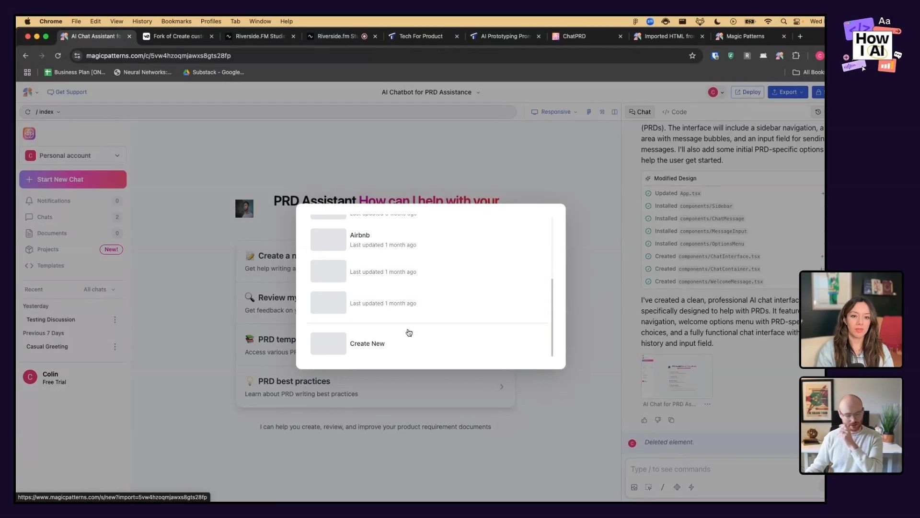The height and width of the screenshot is (518, 920).
Task: Reload the preview with refresh icon beside /index
Action: point(28,112)
